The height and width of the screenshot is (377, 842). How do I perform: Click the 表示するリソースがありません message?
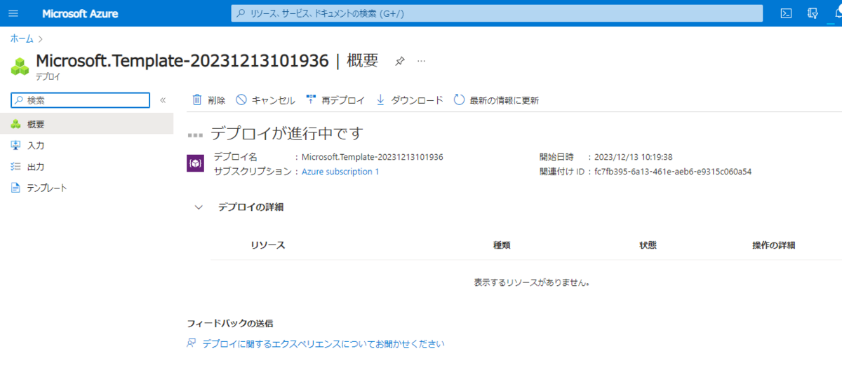coord(532,283)
